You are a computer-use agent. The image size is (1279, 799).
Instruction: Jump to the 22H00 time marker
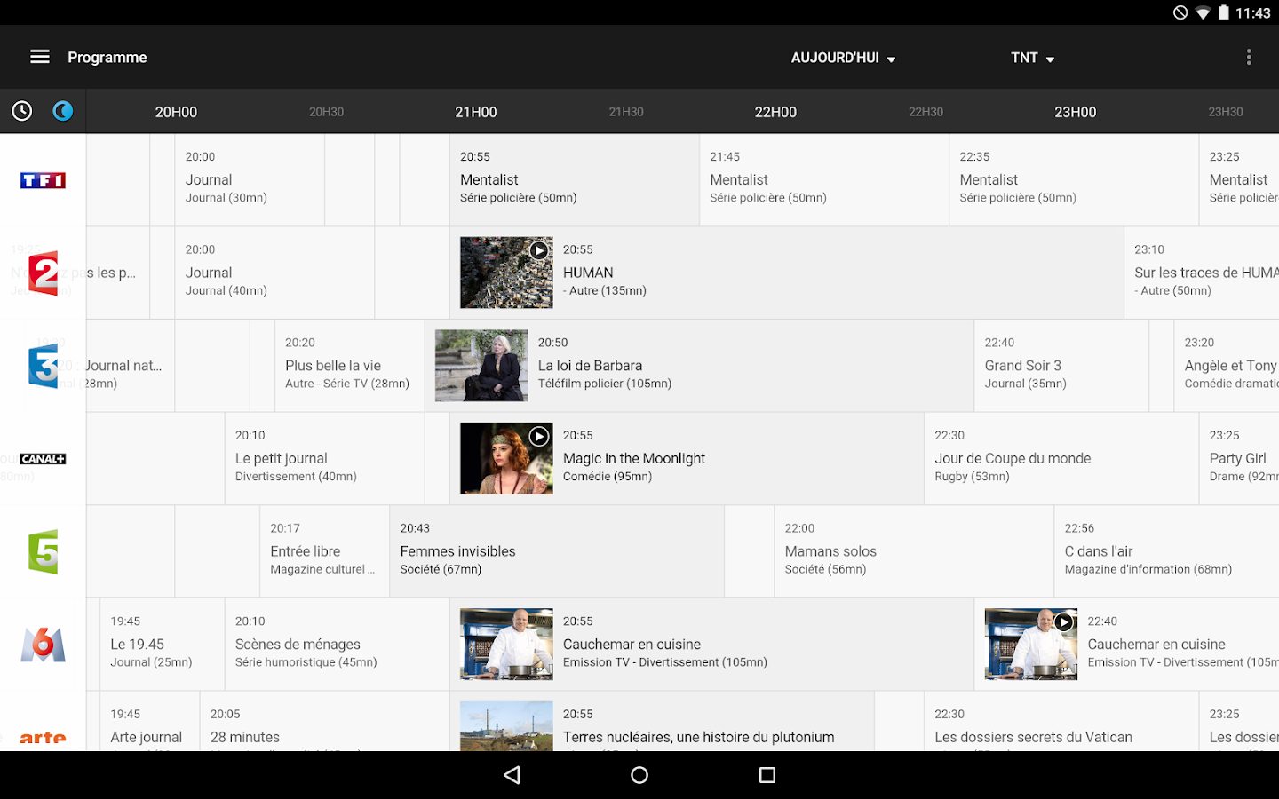pos(775,112)
